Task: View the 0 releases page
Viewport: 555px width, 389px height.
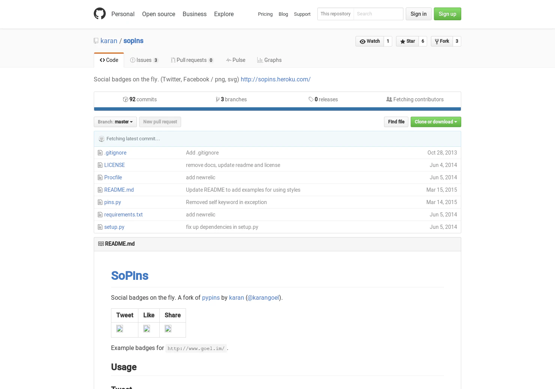Action: tap(323, 99)
